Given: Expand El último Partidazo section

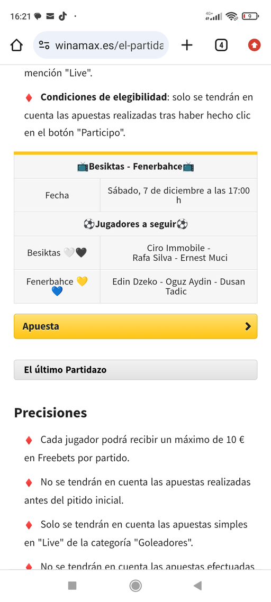Looking at the screenshot, I should (135, 370).
